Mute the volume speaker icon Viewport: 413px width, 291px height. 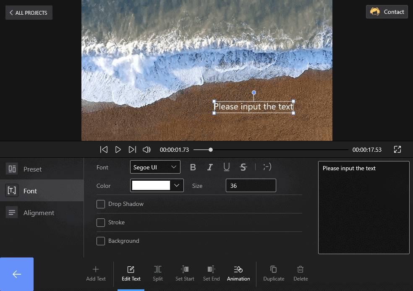point(147,149)
